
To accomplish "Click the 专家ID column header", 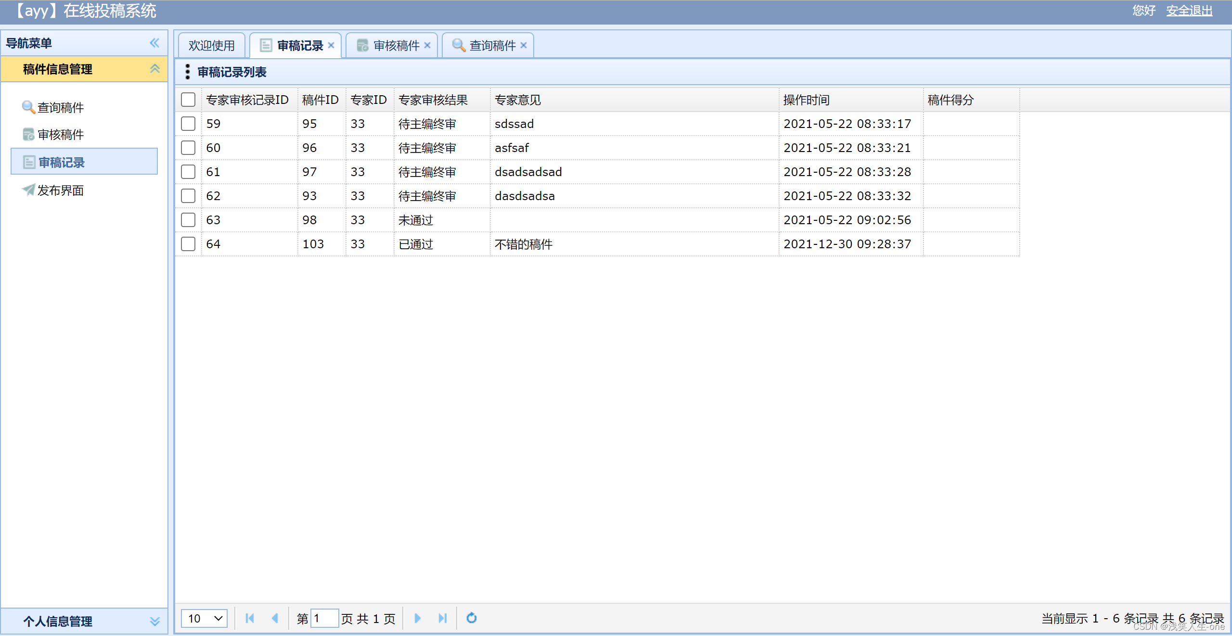I will [x=370, y=100].
